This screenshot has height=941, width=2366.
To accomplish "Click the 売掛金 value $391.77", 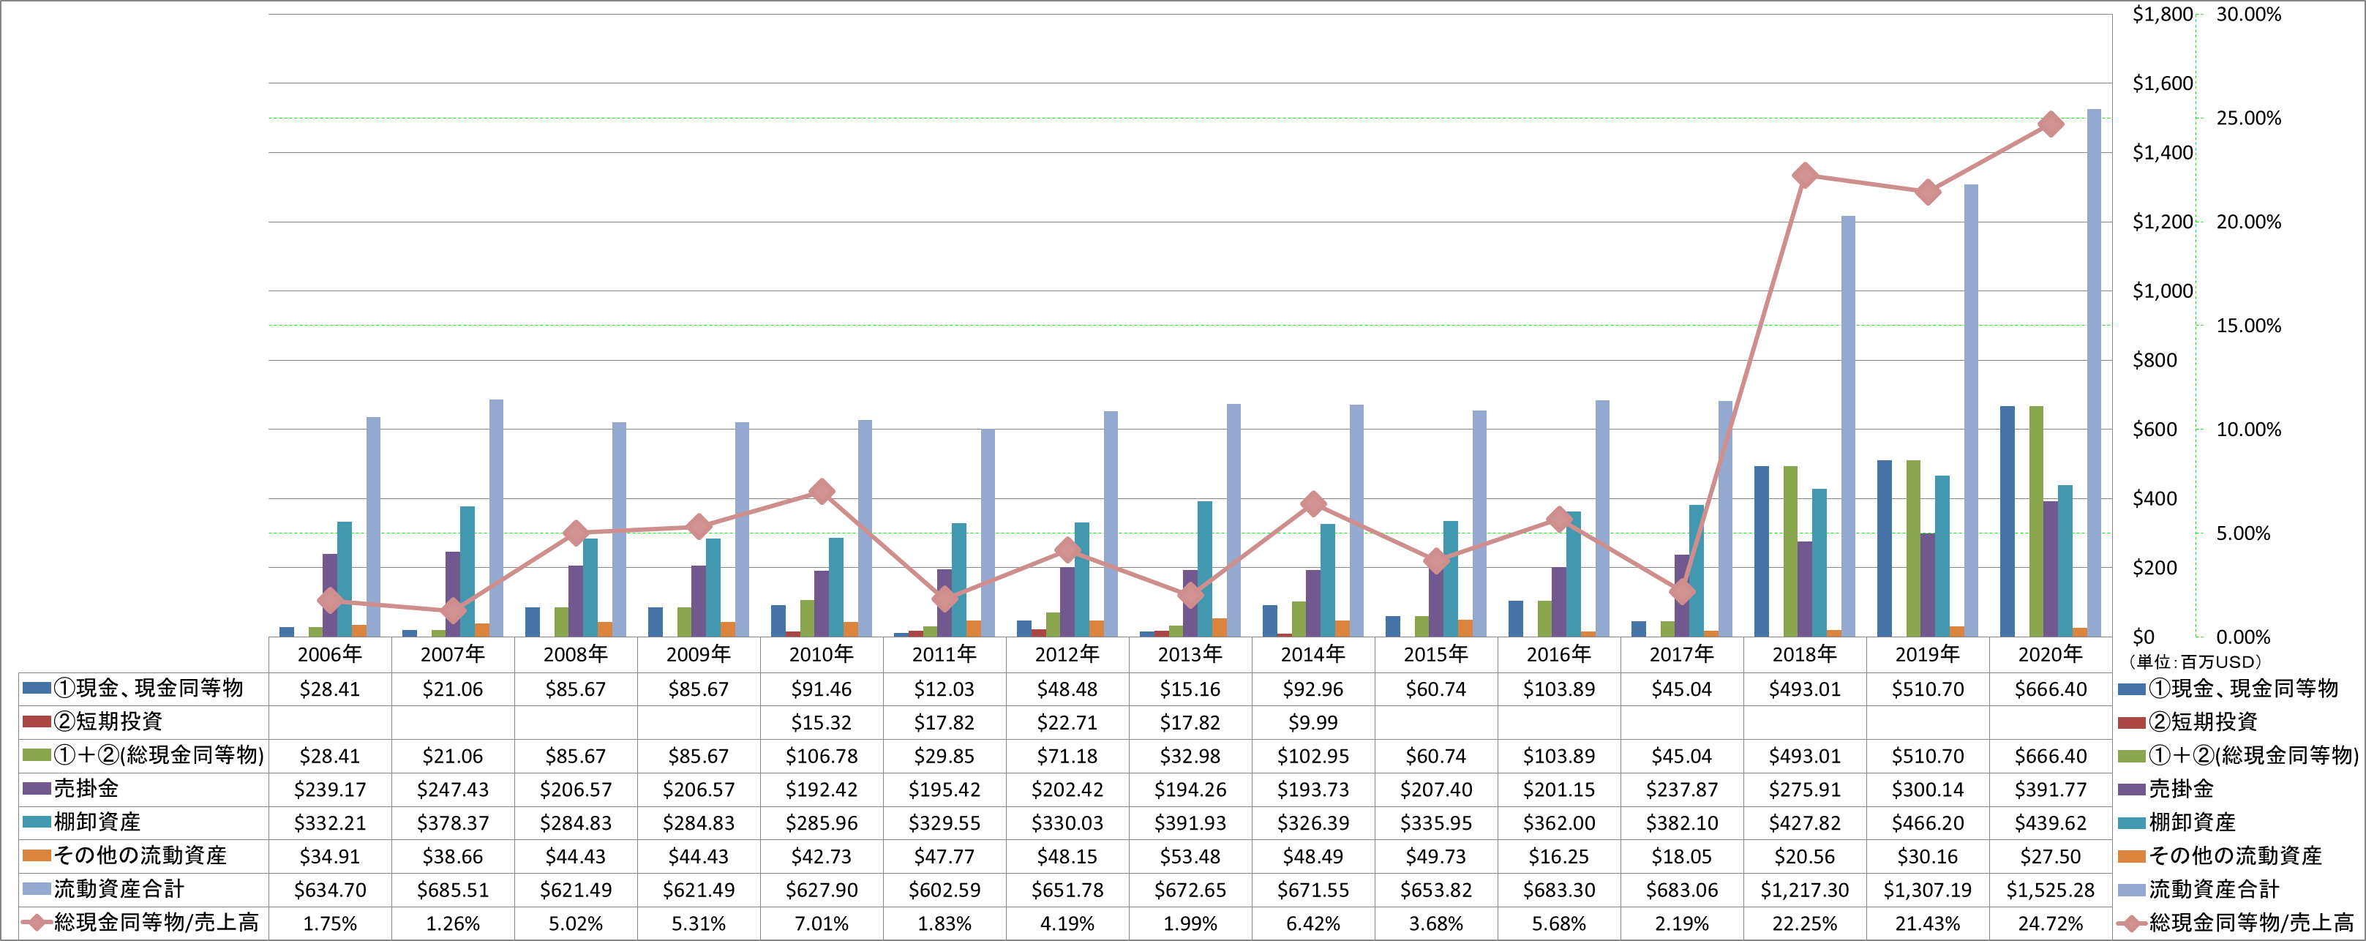I will tap(2050, 790).
